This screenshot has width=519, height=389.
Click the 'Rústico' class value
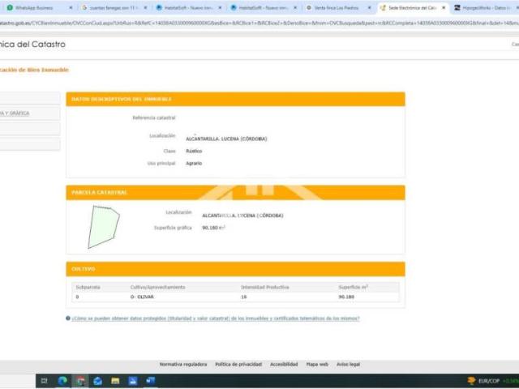click(194, 152)
